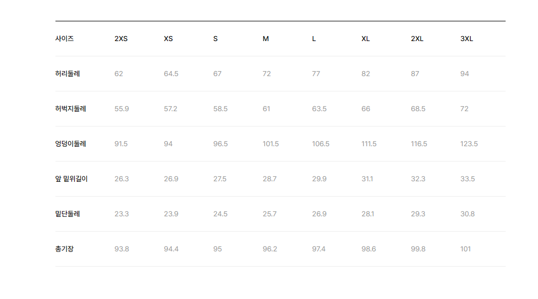Viewport: 538px width, 299px height.
Task: Click the 사이즈 header label
Action: point(65,39)
